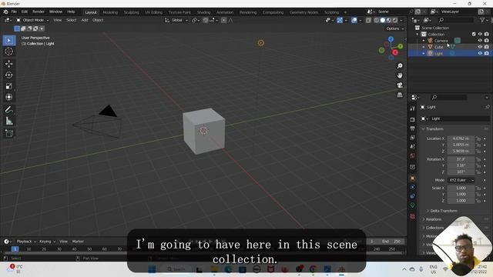
Task: Switch perspective/orthographic grid icon
Action: click(x=400, y=95)
